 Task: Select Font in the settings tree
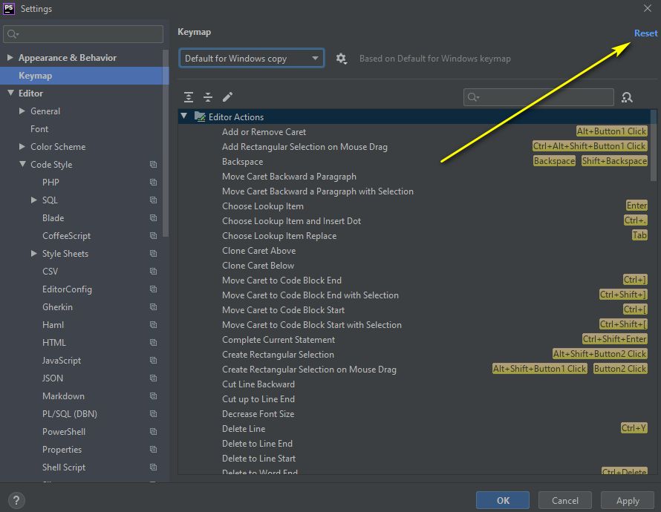39,129
